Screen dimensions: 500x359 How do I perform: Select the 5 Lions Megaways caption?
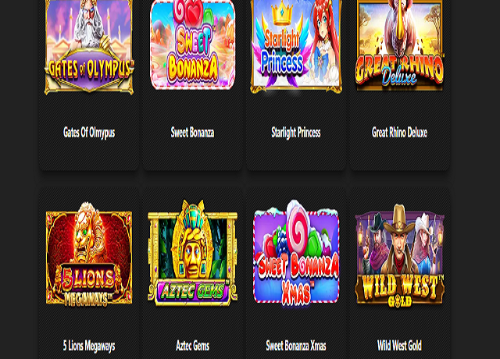tap(89, 346)
